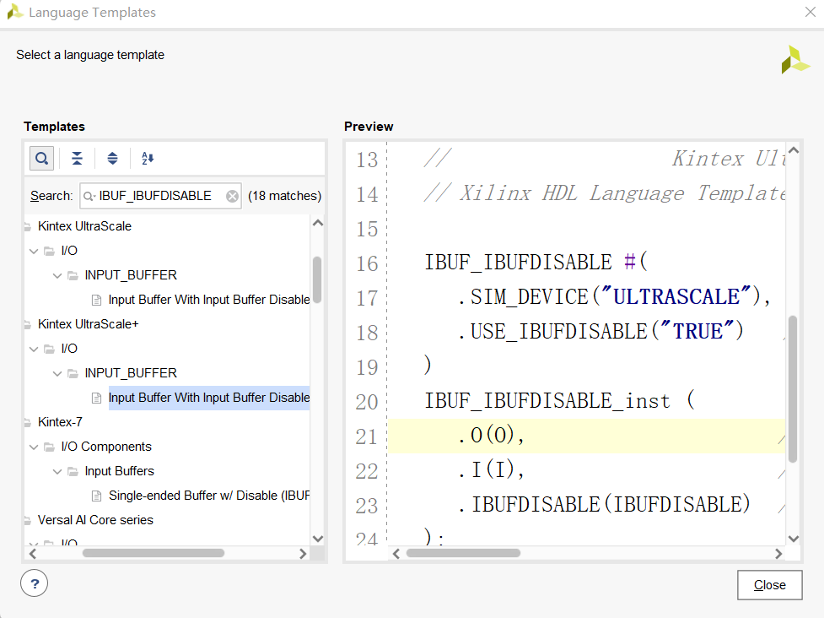The height and width of the screenshot is (618, 824).
Task: Click templates tree horizontal scrollbar thumb
Action: pyautogui.click(x=153, y=553)
